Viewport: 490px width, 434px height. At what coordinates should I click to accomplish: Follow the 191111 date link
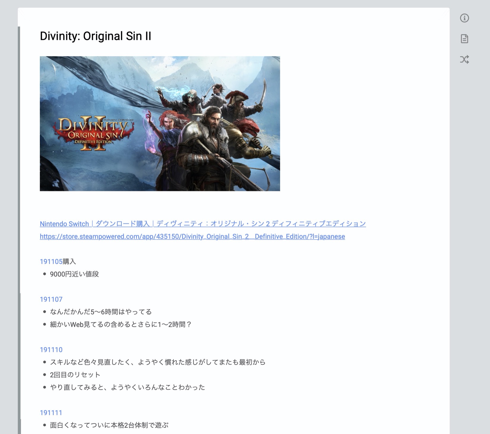(51, 413)
